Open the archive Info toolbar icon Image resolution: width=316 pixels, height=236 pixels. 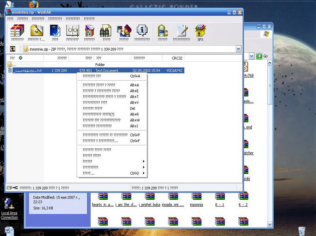point(142,32)
